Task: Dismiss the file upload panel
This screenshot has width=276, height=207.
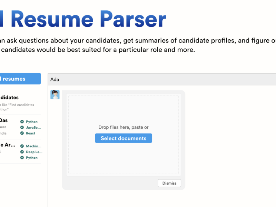Action: (169, 183)
